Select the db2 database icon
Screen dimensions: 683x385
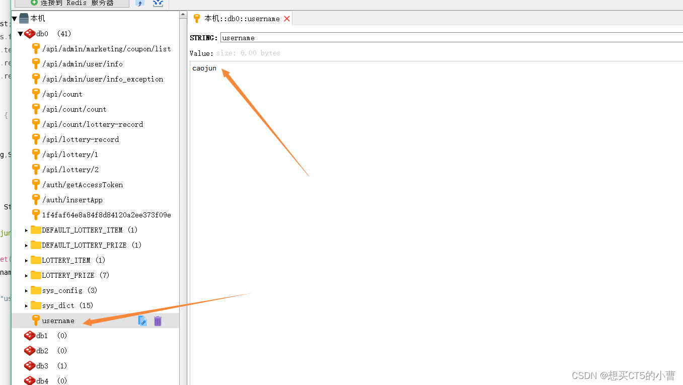pyautogui.click(x=30, y=351)
